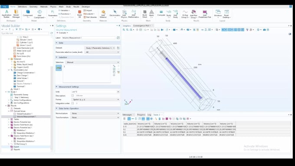Screen dimensions: 295x166
Task: Click the Model Builder filter text field
Action: coord(25,33)
